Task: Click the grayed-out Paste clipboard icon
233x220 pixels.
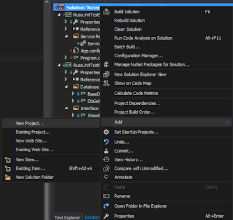Action: 106,187
